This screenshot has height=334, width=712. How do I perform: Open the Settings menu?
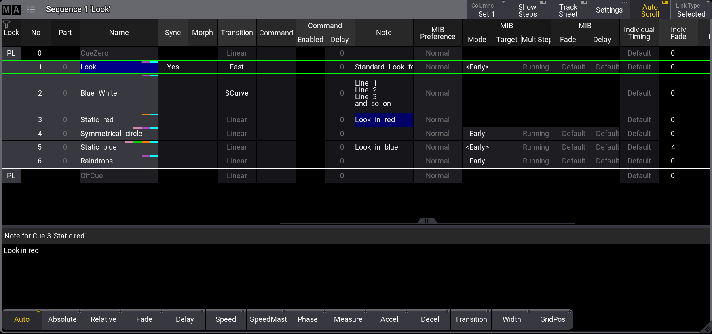pos(609,10)
